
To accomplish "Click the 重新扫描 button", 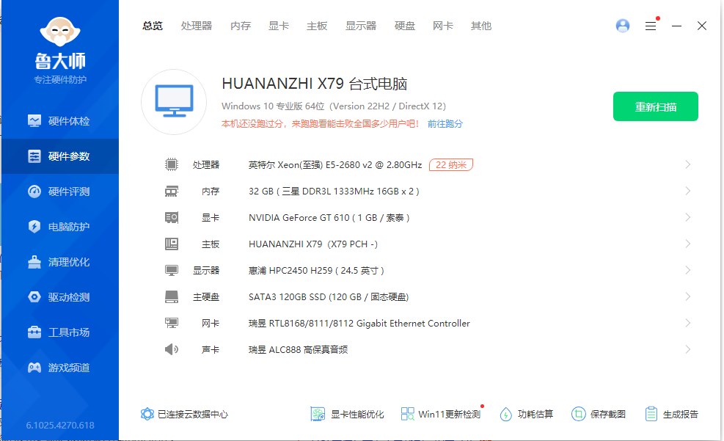I will pos(655,106).
